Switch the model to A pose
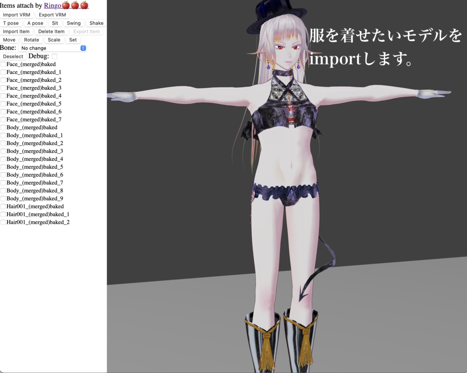 point(35,23)
